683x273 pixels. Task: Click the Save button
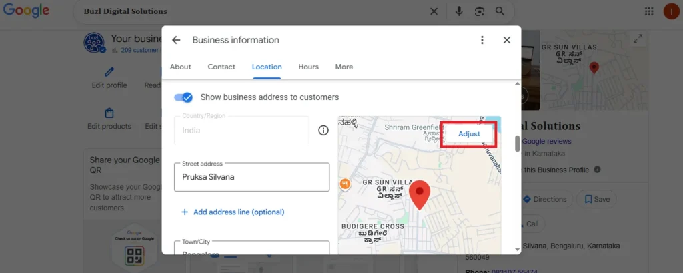pos(596,200)
